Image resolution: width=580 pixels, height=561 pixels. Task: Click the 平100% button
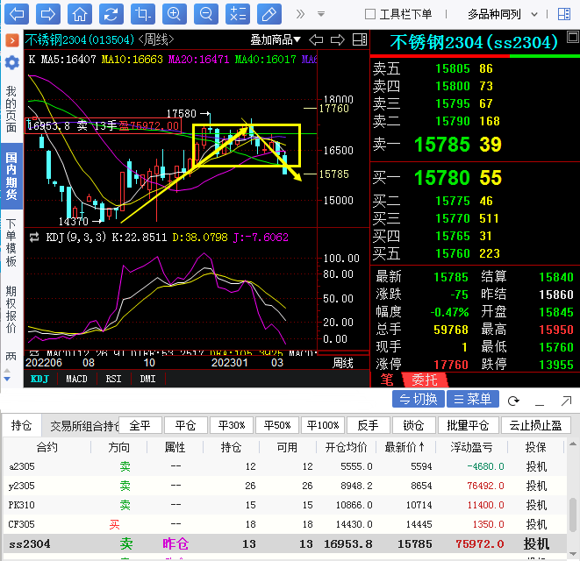[x=323, y=425]
